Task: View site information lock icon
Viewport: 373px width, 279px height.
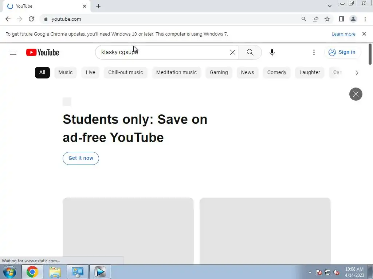Action: [x=46, y=19]
